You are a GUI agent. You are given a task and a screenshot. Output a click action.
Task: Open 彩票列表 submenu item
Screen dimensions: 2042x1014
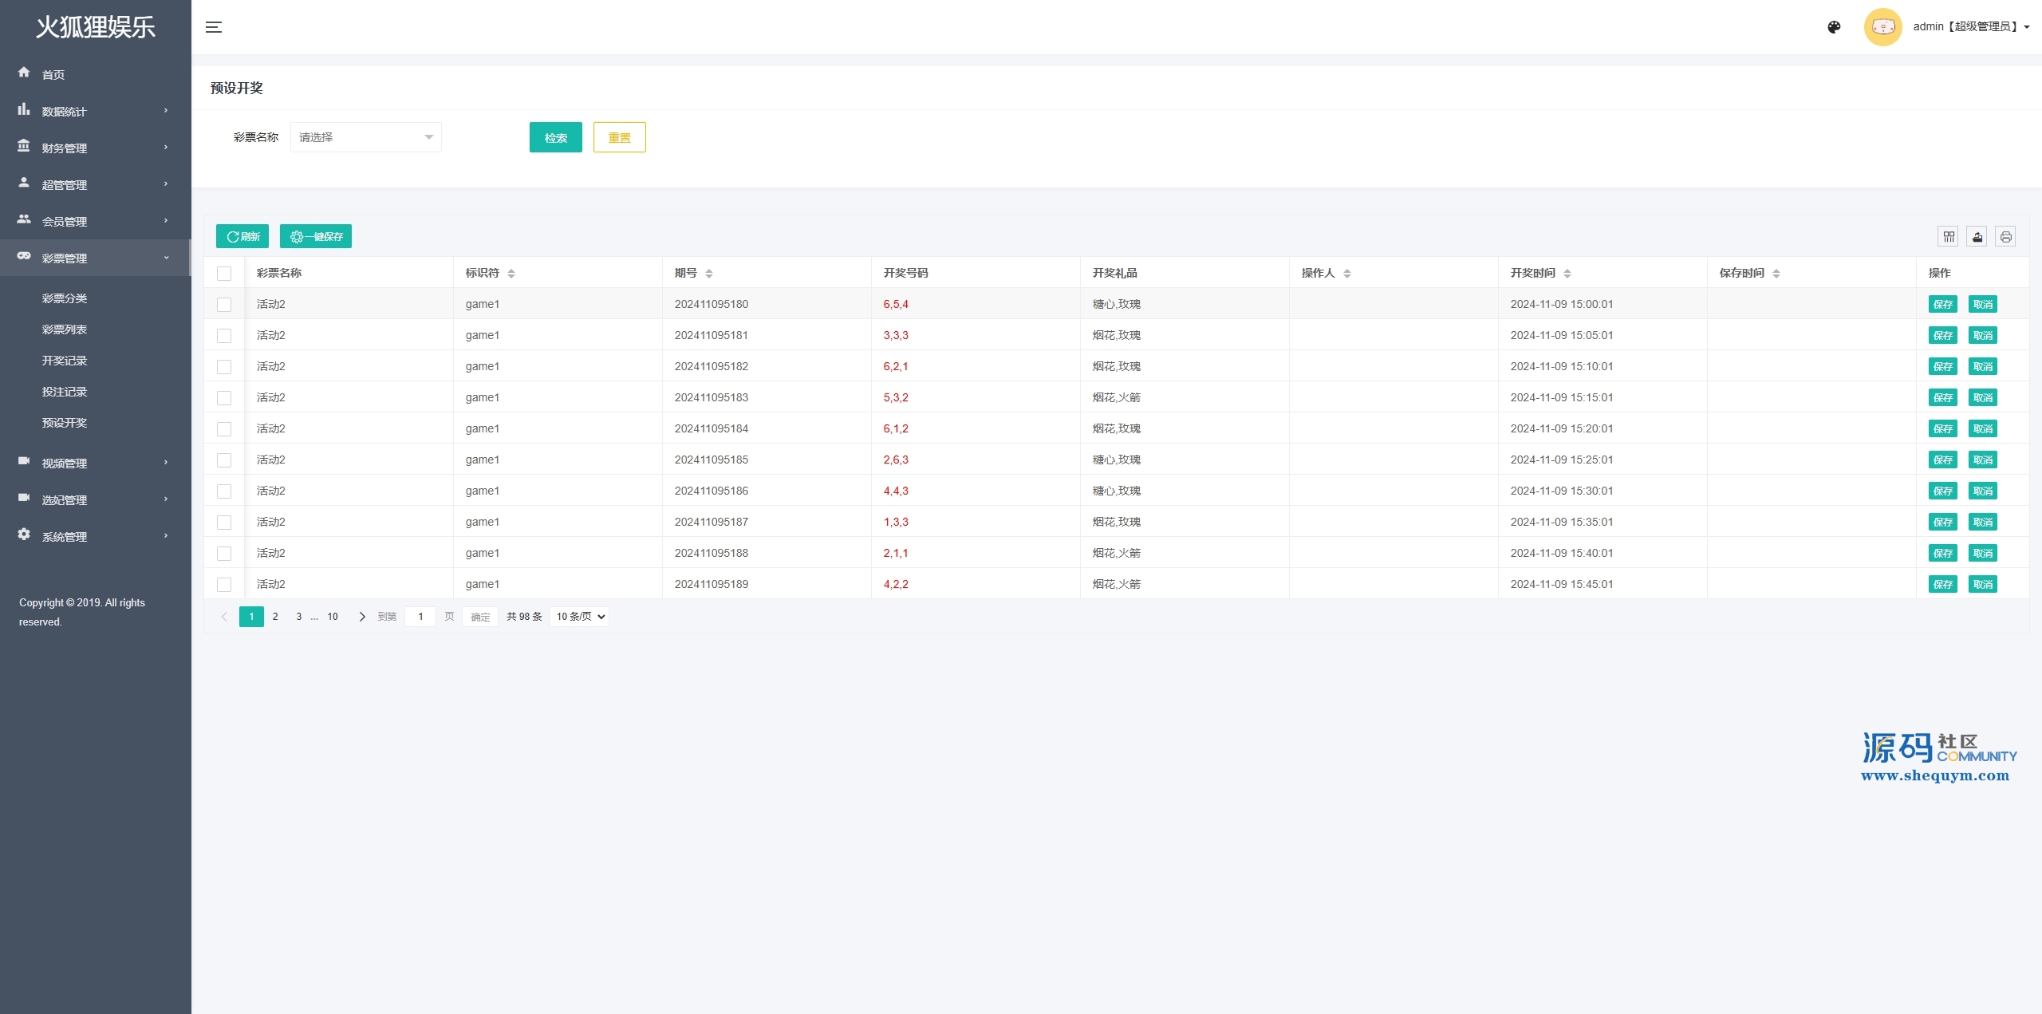click(65, 329)
